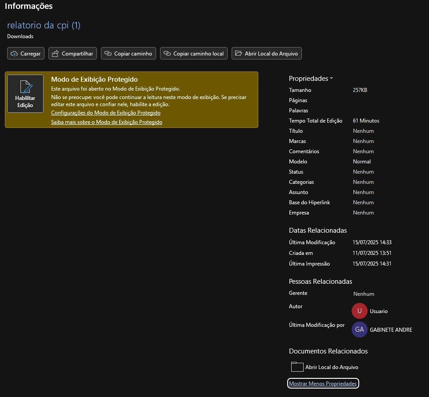Edit the Marcas property value
Viewport: 429px width, 397px height.
pyautogui.click(x=363, y=141)
